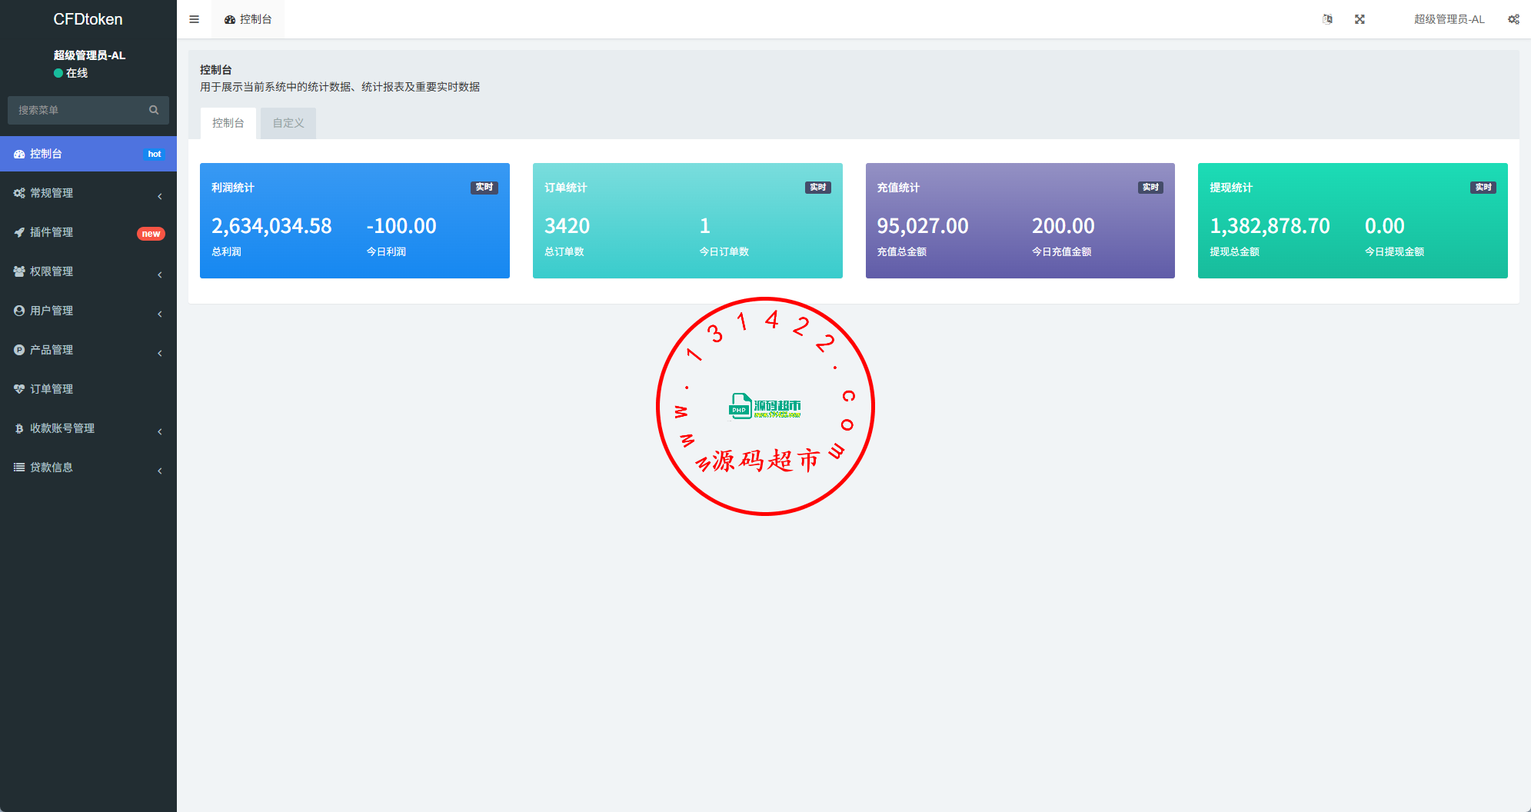Click the language translate icon in the header
Viewport: 1531px width, 812px height.
coord(1327,19)
